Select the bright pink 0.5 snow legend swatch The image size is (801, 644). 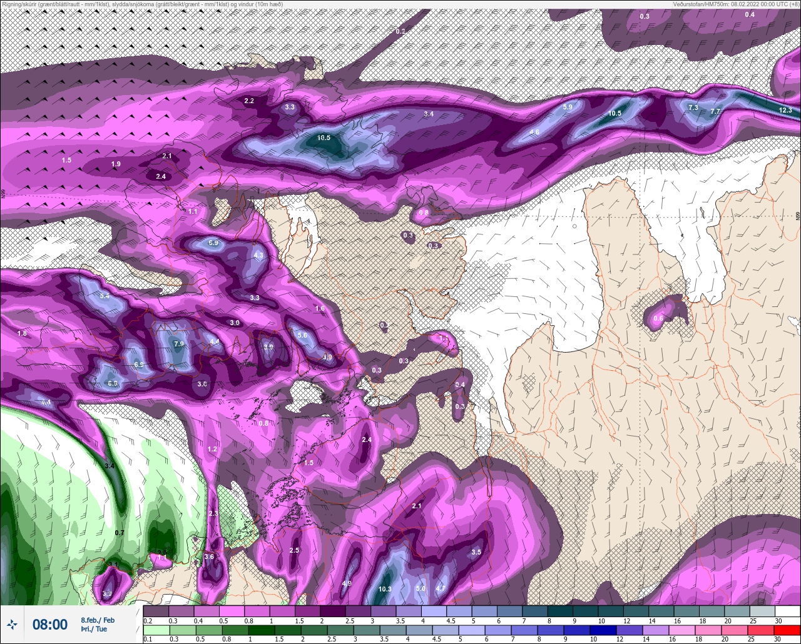tap(232, 611)
